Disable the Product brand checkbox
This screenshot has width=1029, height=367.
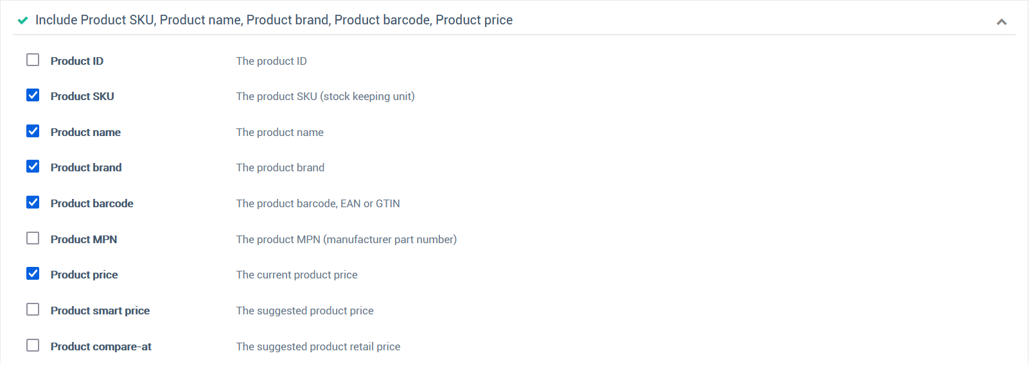33,166
